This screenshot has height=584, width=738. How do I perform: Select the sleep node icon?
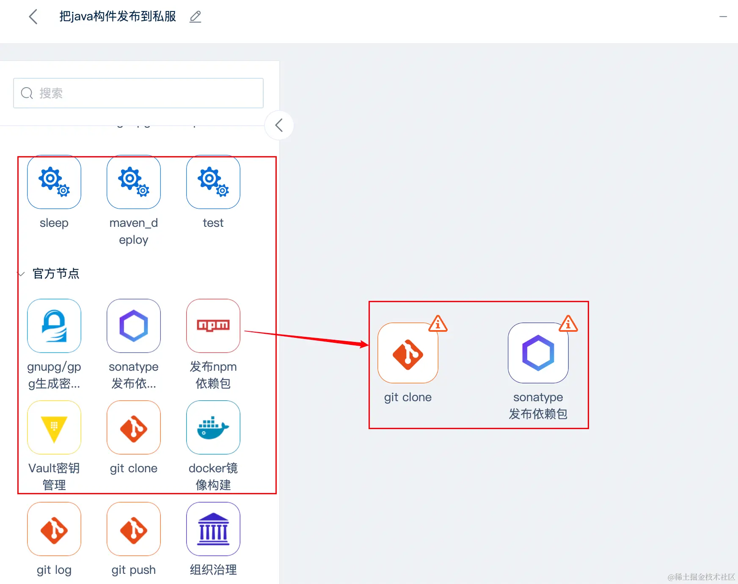coord(54,182)
